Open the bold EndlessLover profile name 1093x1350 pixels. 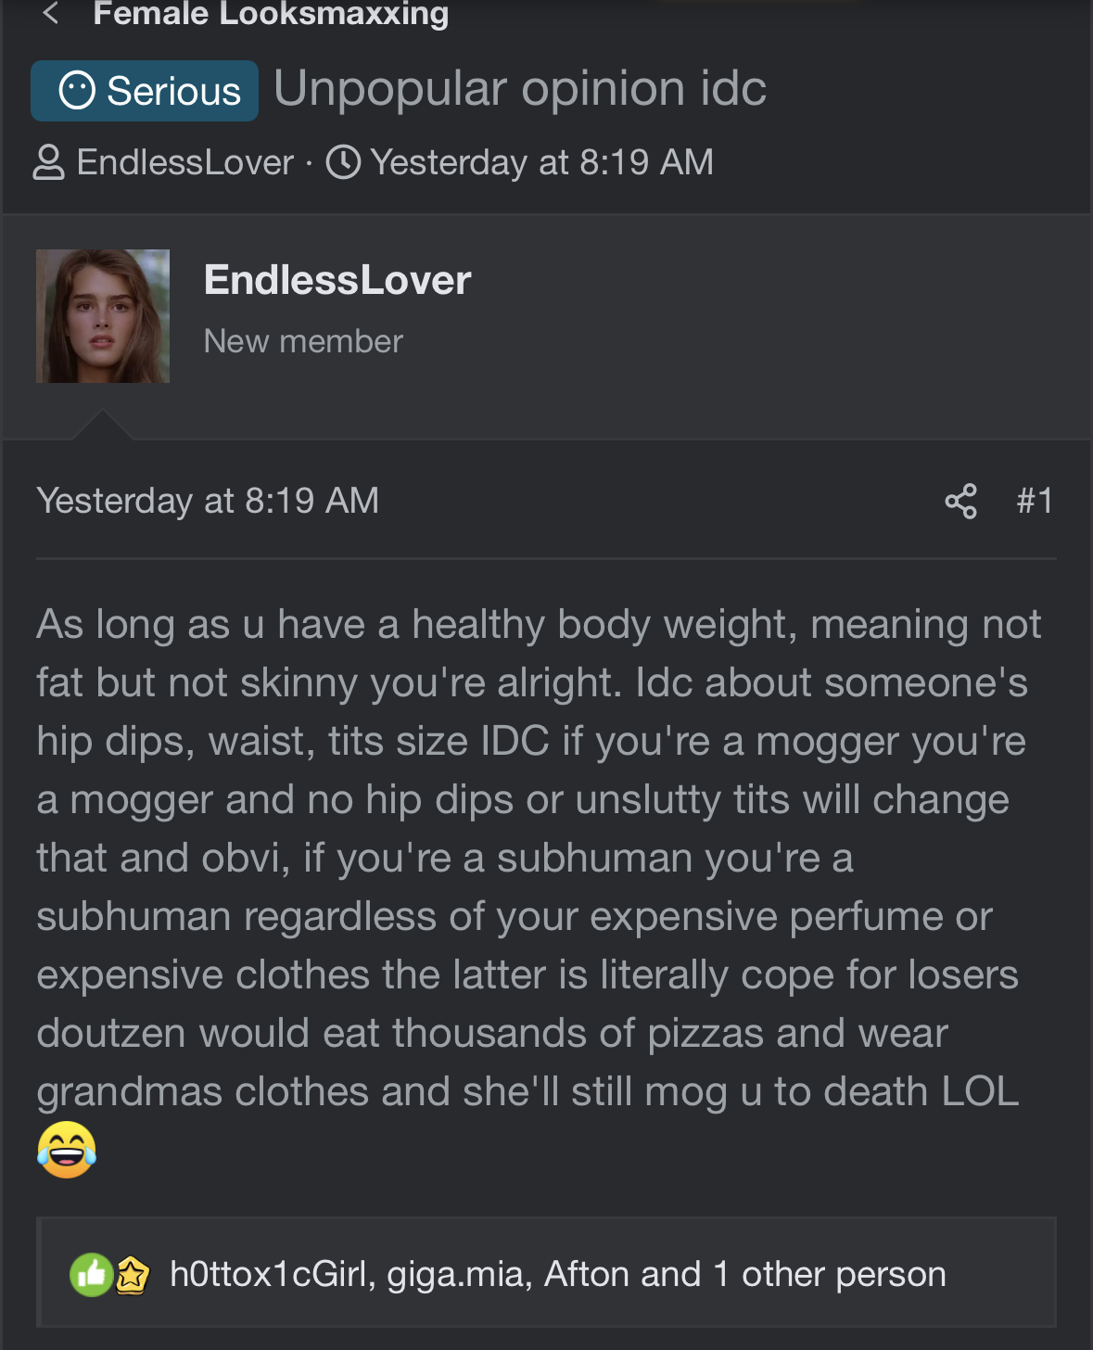(x=337, y=280)
